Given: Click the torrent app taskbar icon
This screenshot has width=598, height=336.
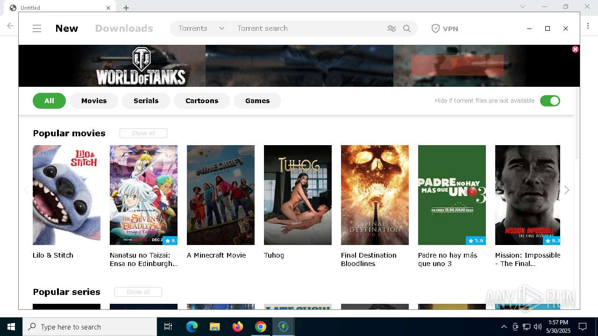Looking at the screenshot, I should pyautogui.click(x=283, y=327).
